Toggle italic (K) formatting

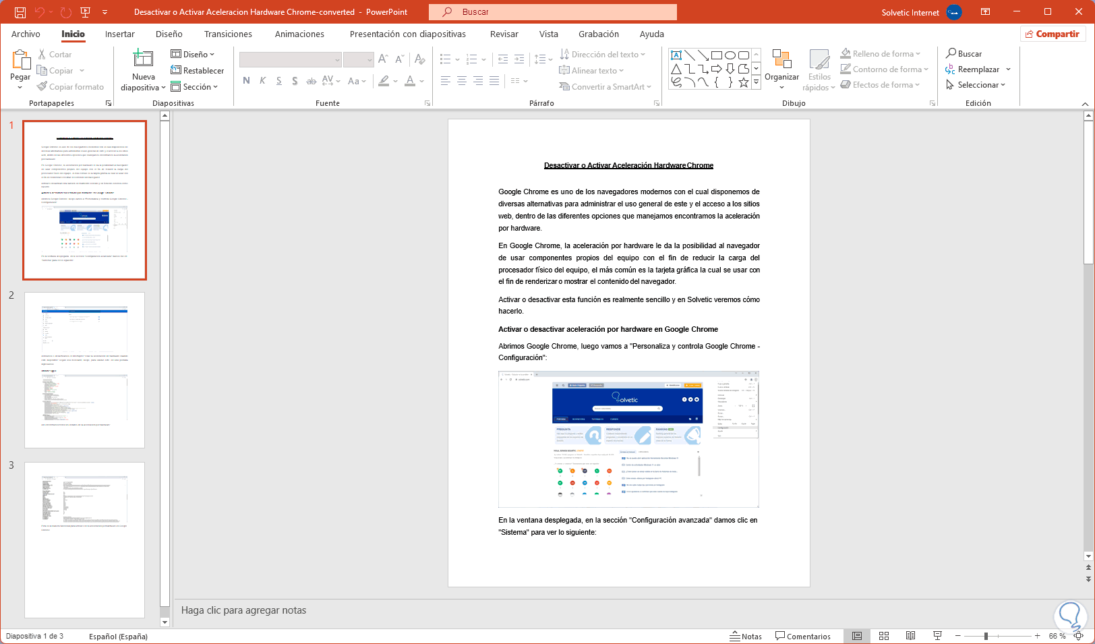[x=262, y=81]
